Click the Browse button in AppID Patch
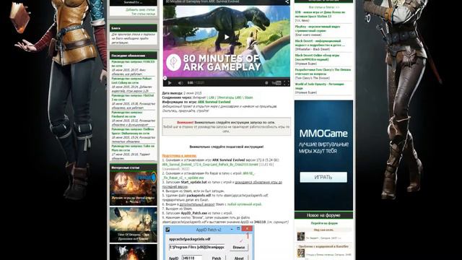Screen dimensions: 462x260 click(x=239, y=248)
